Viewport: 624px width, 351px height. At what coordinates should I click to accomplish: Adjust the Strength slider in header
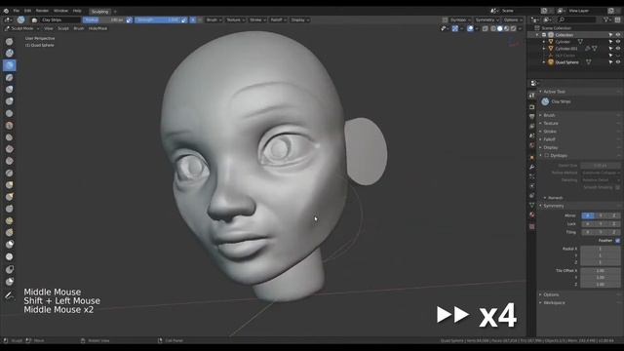pyautogui.click(x=157, y=19)
